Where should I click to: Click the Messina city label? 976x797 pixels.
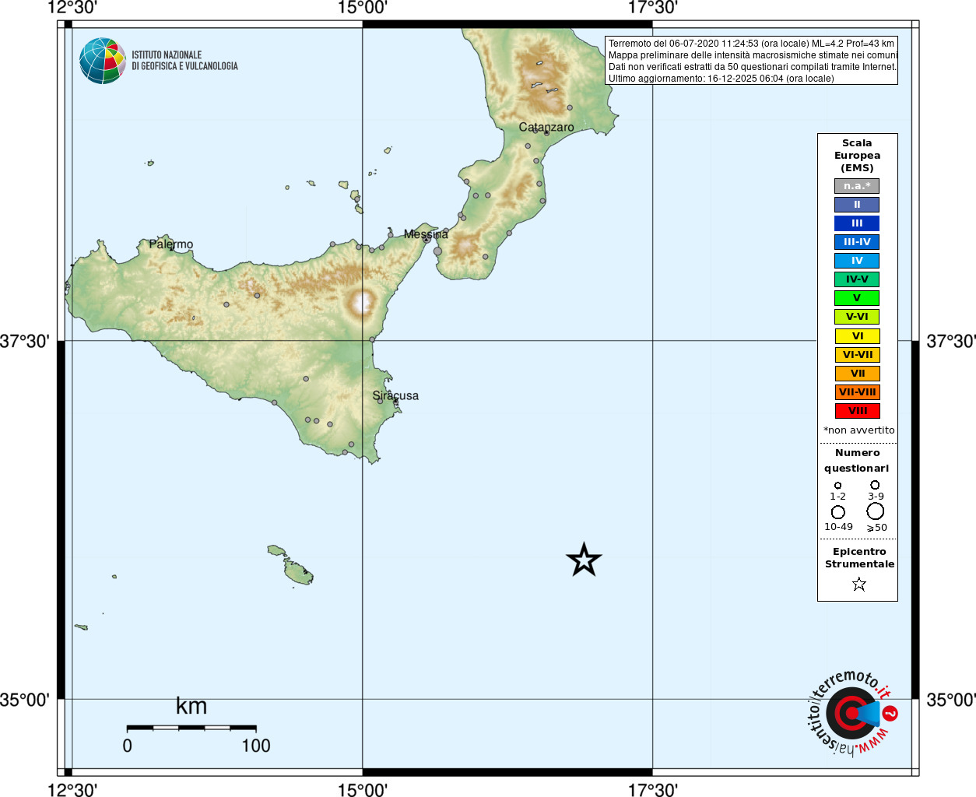[426, 233]
